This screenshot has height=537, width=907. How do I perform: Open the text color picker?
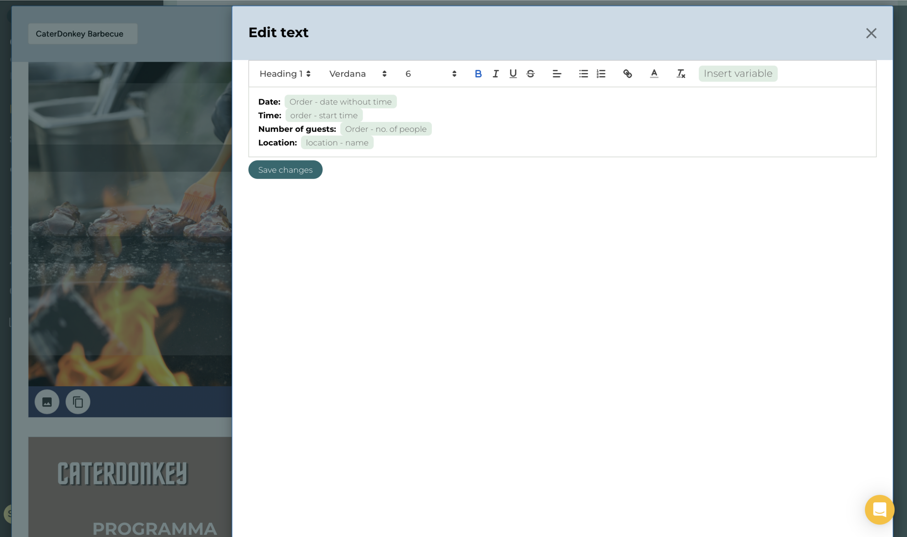(x=654, y=74)
